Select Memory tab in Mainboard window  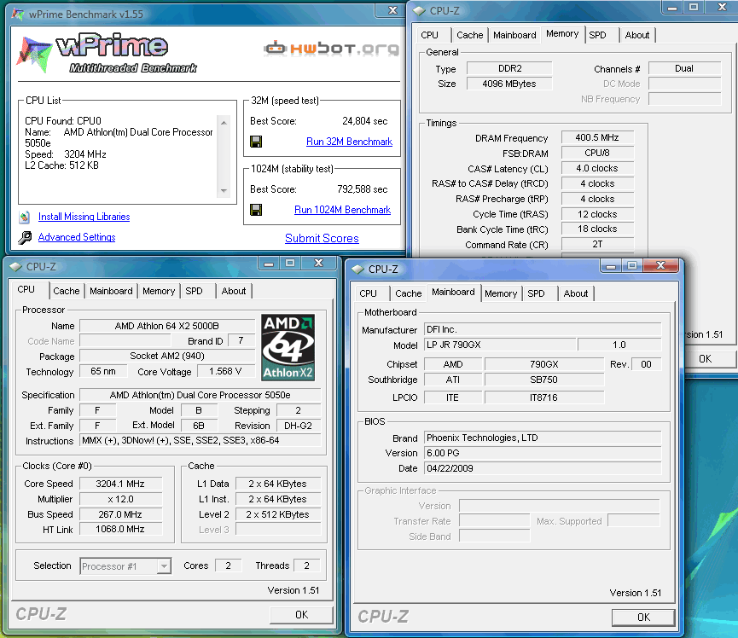501,293
